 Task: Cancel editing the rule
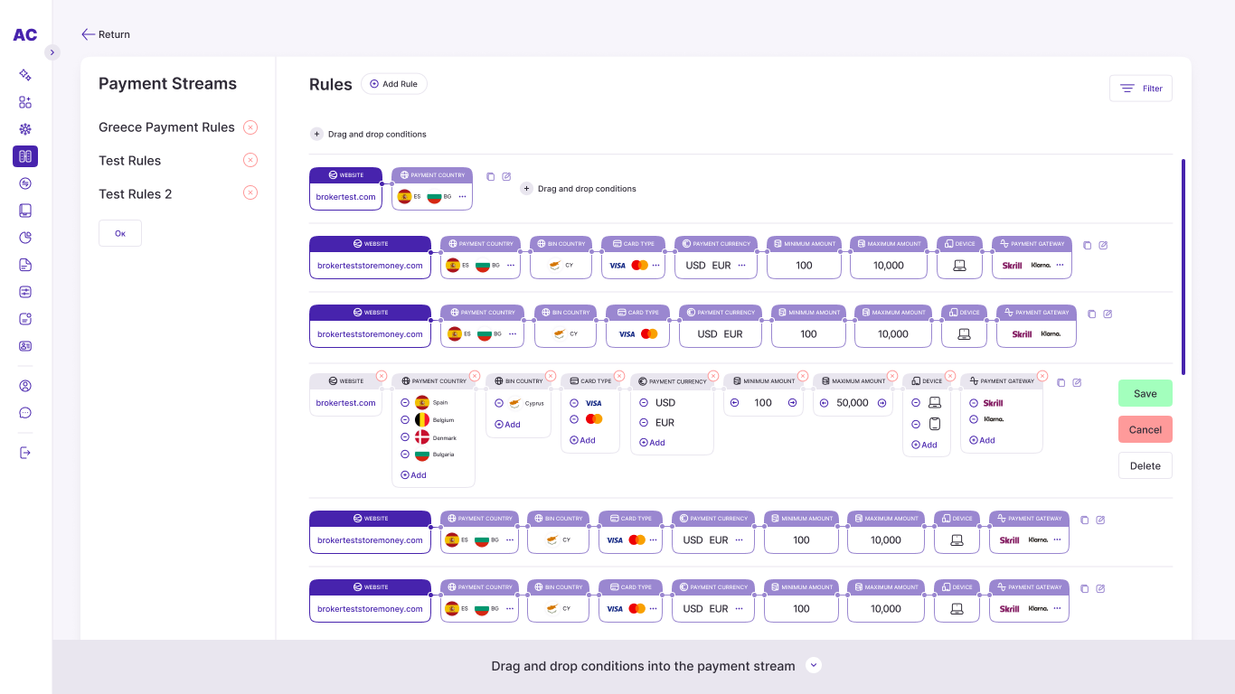1145,429
